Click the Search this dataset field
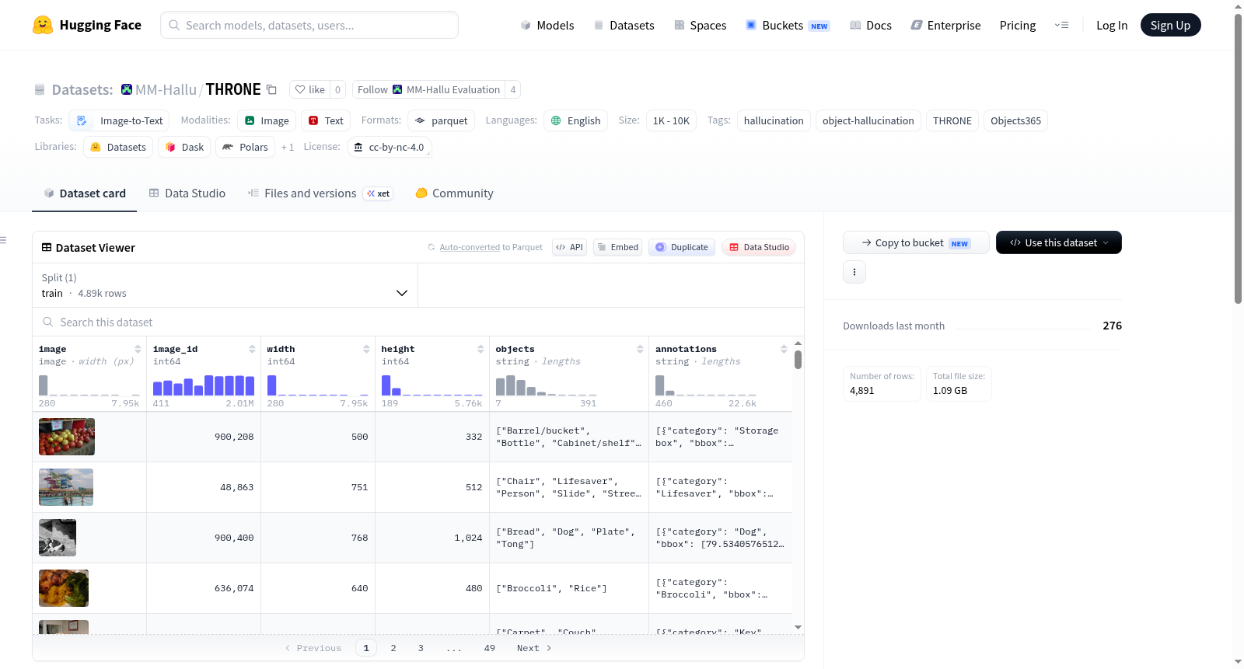1244x669 pixels. [418, 322]
